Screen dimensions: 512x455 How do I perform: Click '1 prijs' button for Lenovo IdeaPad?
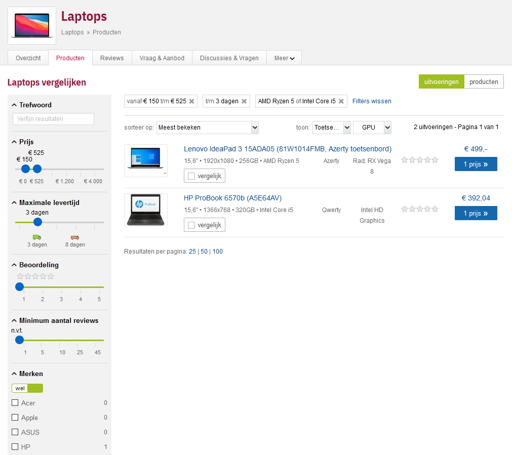coord(476,164)
